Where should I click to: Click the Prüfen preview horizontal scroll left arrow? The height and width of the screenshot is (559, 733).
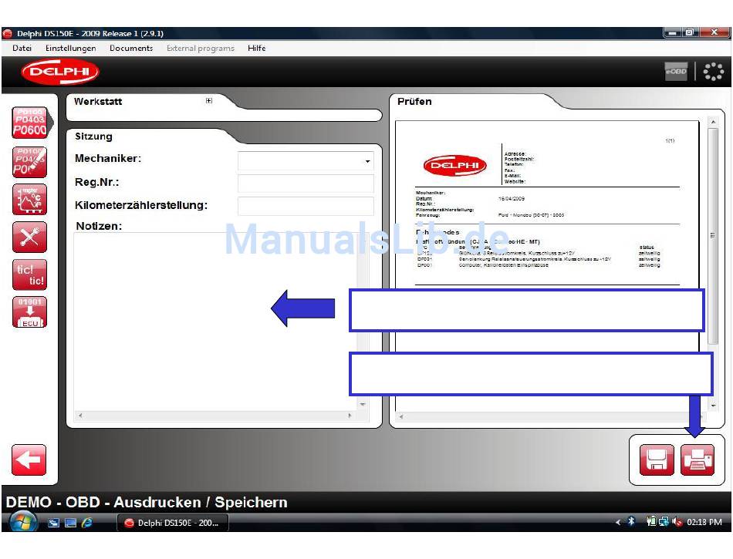pos(400,416)
